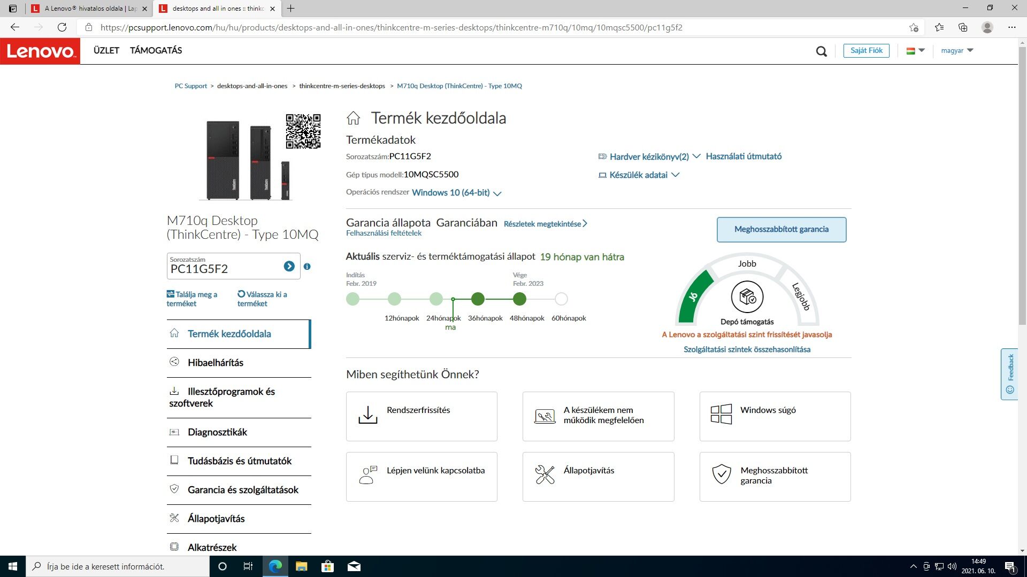
Task: Expand the Windows 10 (64-bit) OS dropdown
Action: (456, 193)
